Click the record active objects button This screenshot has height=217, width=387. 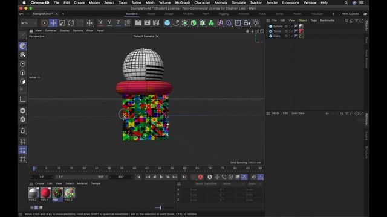pyautogui.click(x=193, y=177)
